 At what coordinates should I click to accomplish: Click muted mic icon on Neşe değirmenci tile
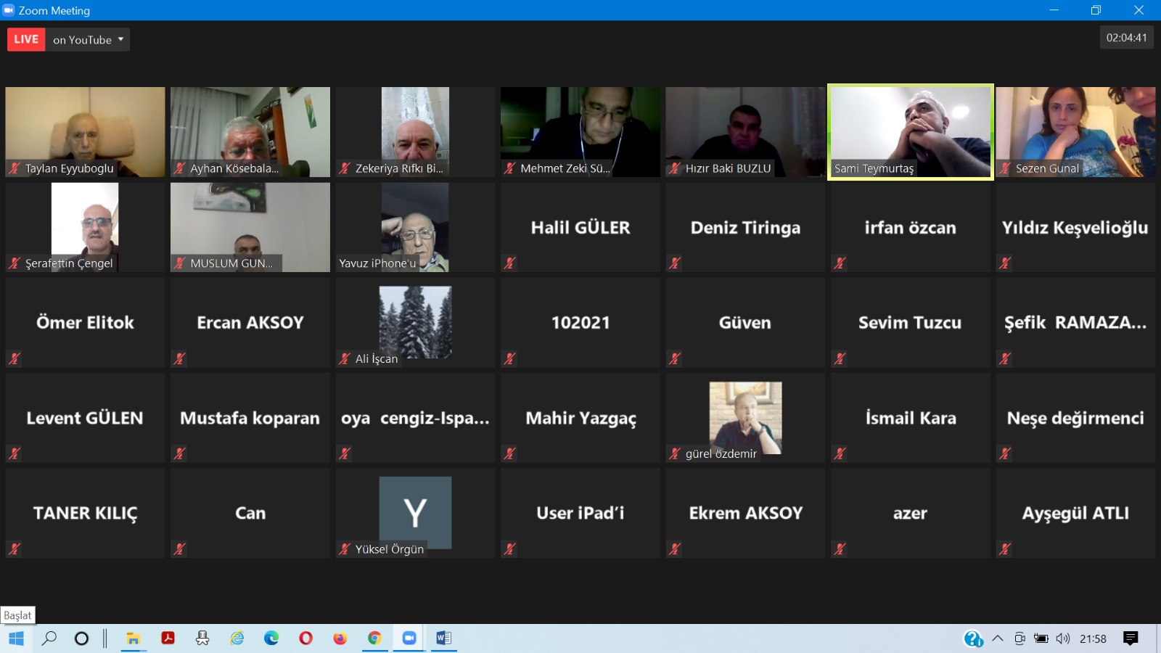point(1005,453)
